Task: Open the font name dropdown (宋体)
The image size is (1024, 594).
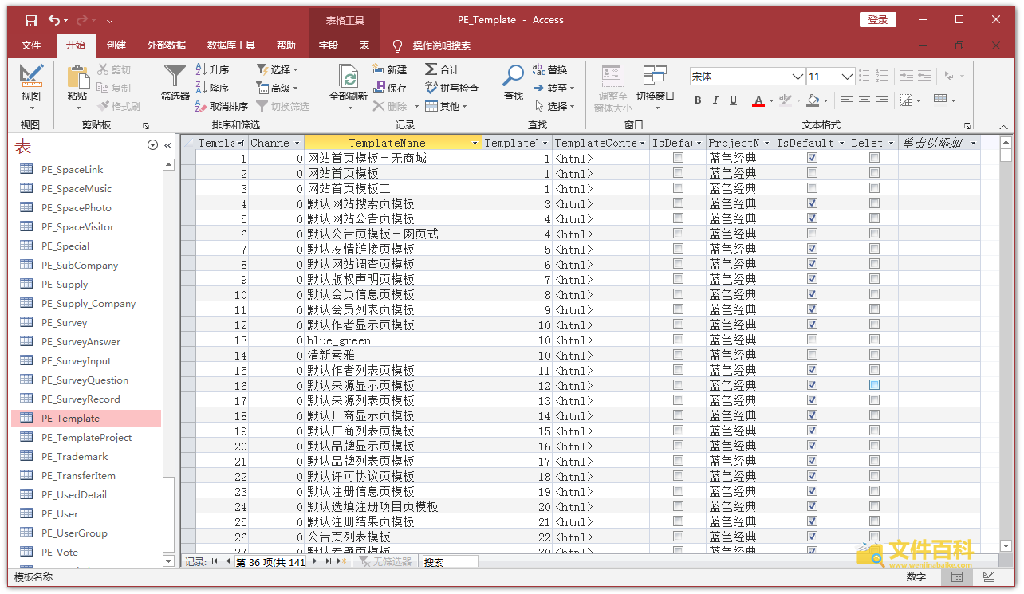Action: tap(798, 77)
